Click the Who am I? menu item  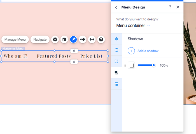click(16, 56)
